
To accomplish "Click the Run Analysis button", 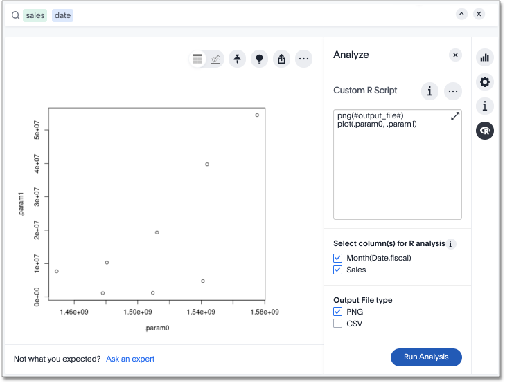I will point(426,357).
